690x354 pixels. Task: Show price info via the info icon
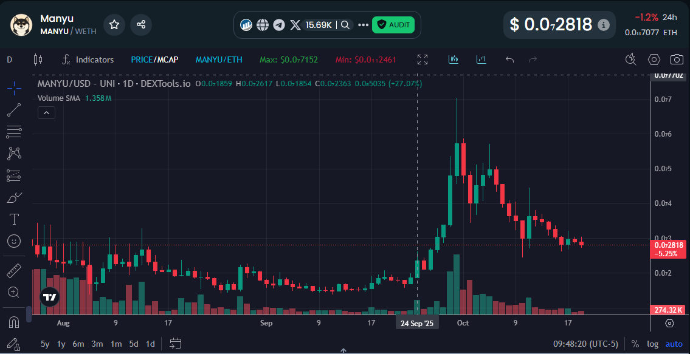[x=604, y=25]
